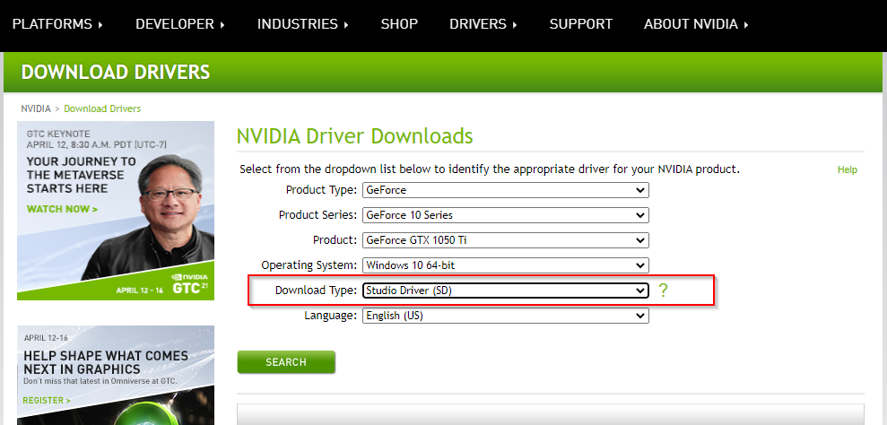Click the SEARCH button

tap(286, 362)
